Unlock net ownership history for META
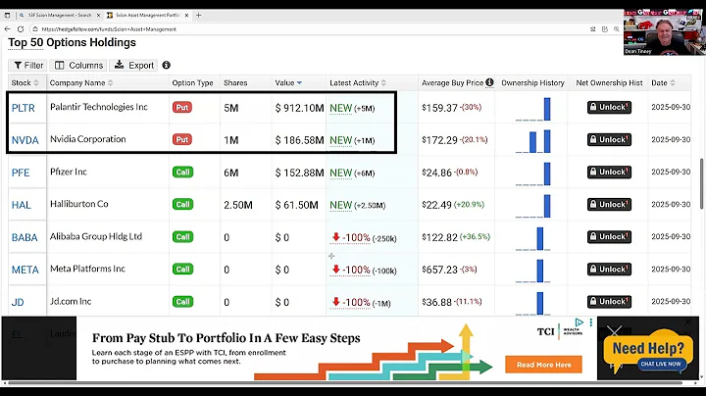 609,270
